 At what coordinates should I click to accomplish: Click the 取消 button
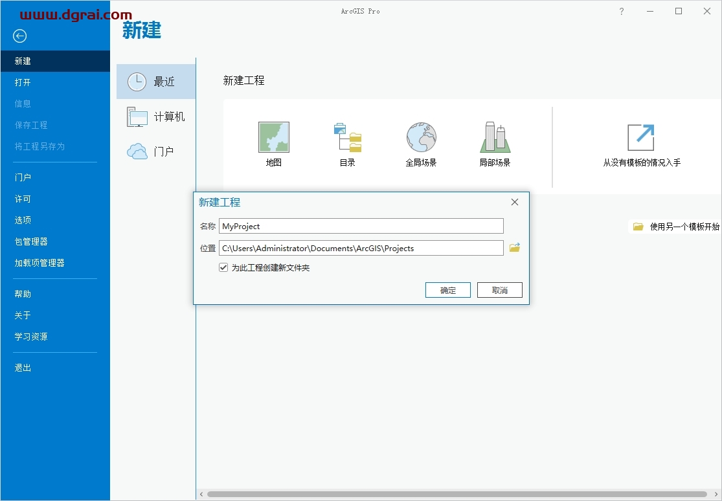click(x=500, y=290)
